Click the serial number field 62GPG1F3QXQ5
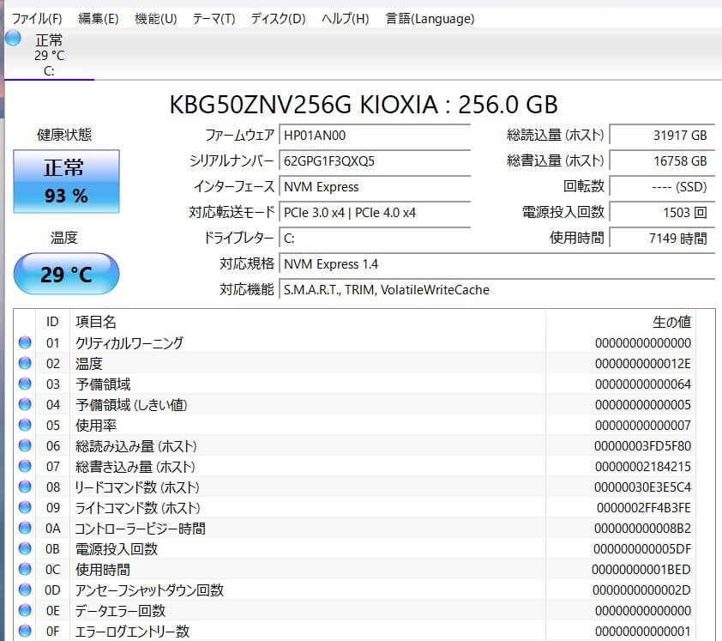Viewport: 722px width, 641px height. point(375,160)
